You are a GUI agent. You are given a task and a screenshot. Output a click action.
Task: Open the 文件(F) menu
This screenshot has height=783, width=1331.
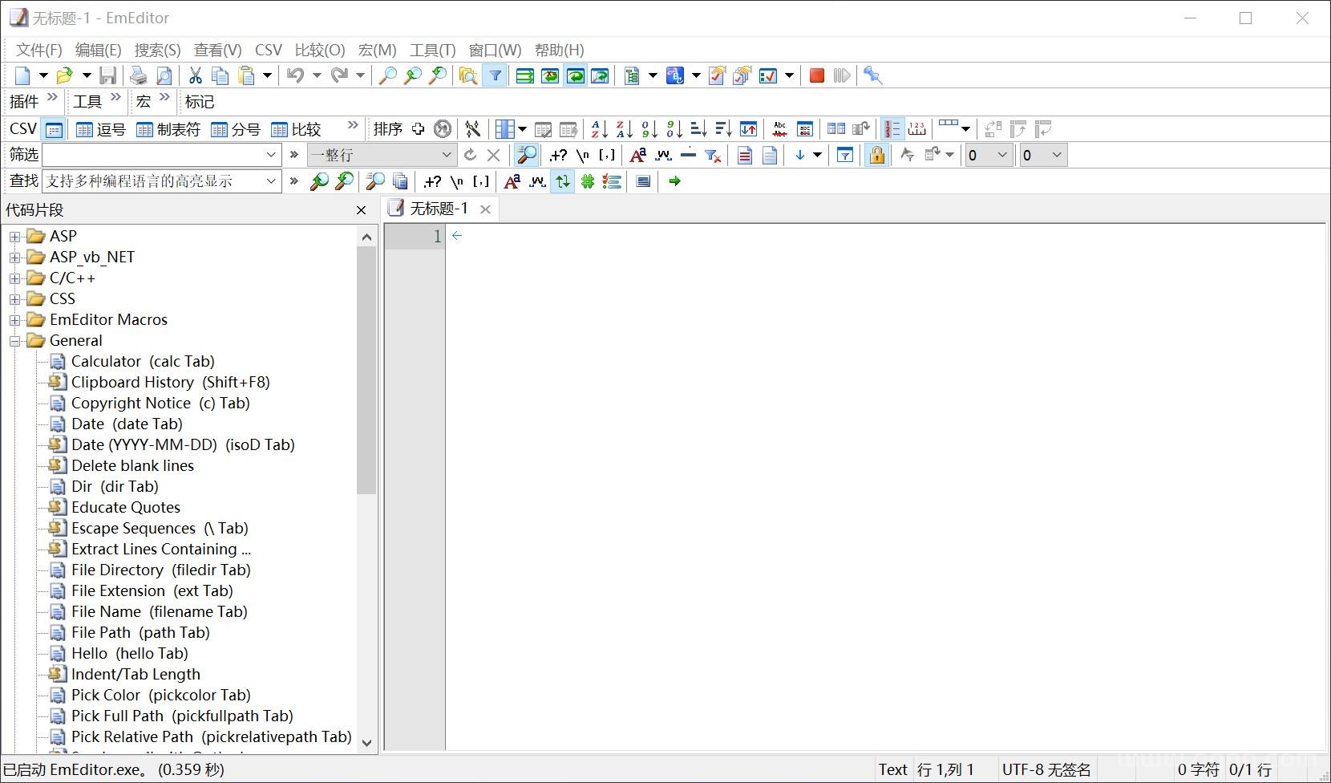[x=38, y=50]
